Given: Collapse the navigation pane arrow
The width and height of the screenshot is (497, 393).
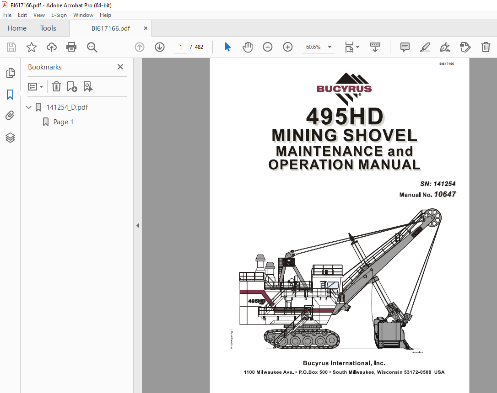Looking at the screenshot, I should point(138,226).
